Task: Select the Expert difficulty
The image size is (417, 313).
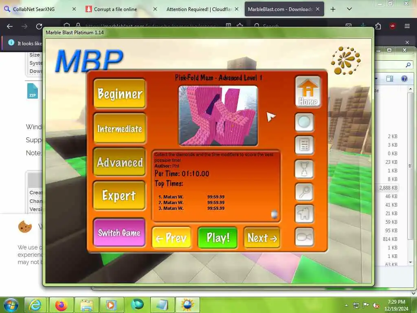Action: click(119, 195)
